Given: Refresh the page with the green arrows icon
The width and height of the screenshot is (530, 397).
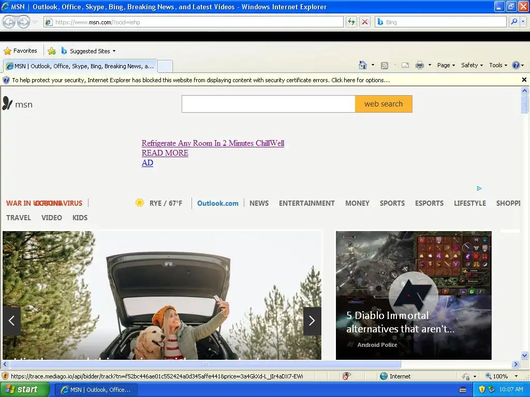Looking at the screenshot, I should point(351,22).
